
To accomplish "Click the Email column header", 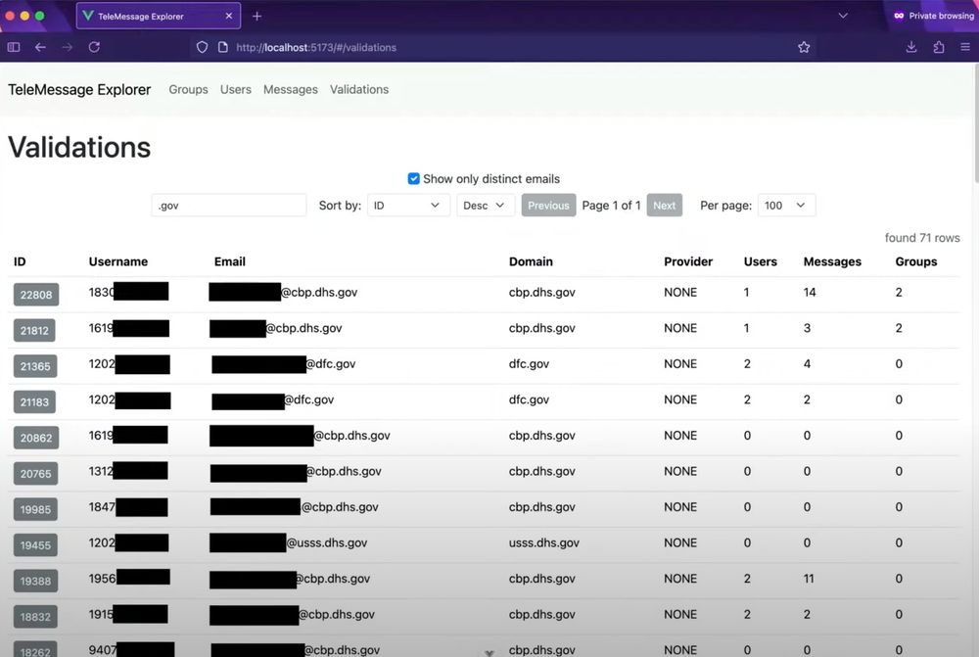I will [230, 261].
